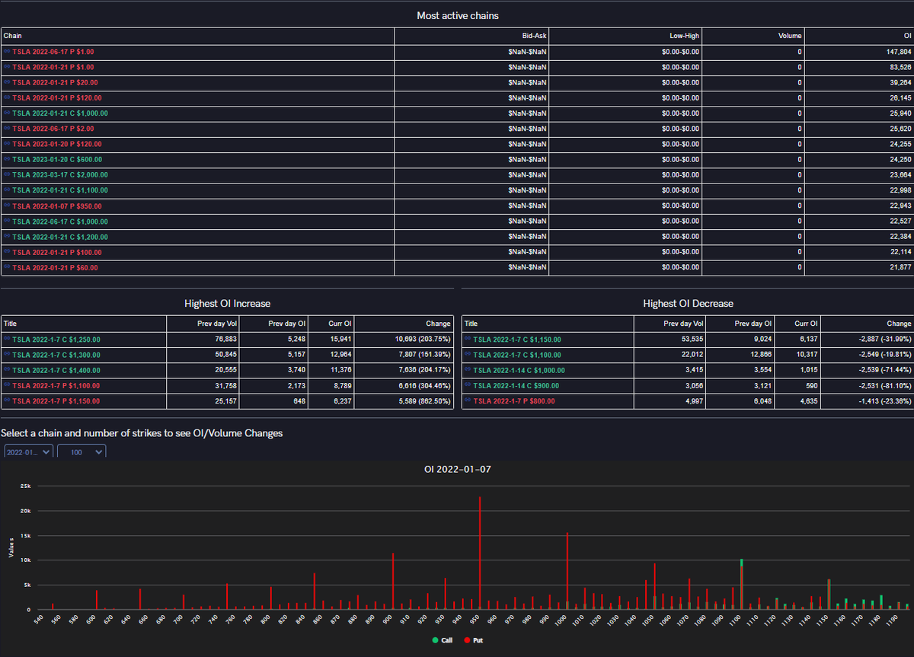The image size is (914, 657).
Task: Select the Prev day Vol value 76,883
Action: (x=227, y=340)
